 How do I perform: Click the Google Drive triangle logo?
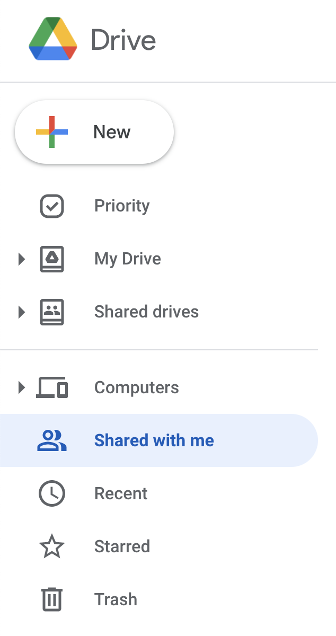[53, 39]
